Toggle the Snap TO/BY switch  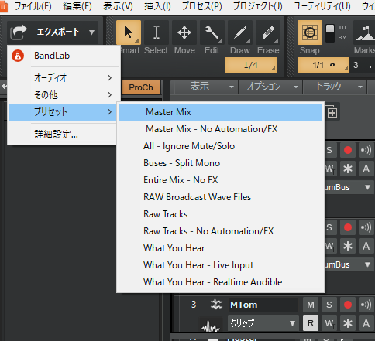[x=330, y=32]
